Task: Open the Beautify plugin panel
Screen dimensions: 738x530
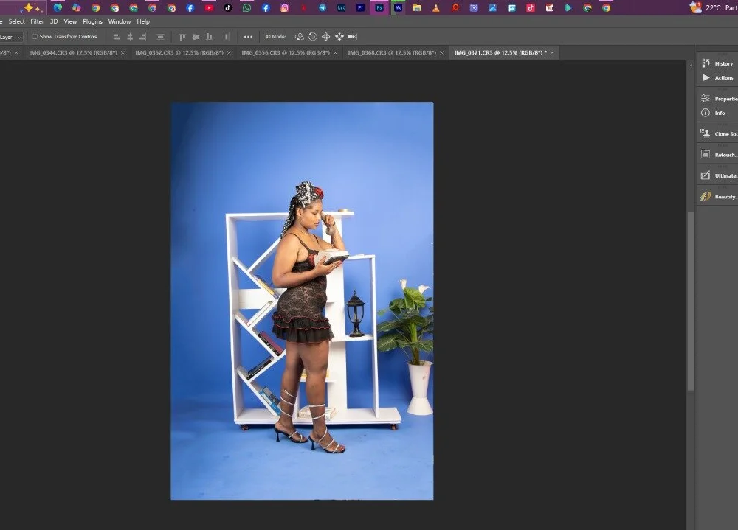Action: click(x=718, y=197)
